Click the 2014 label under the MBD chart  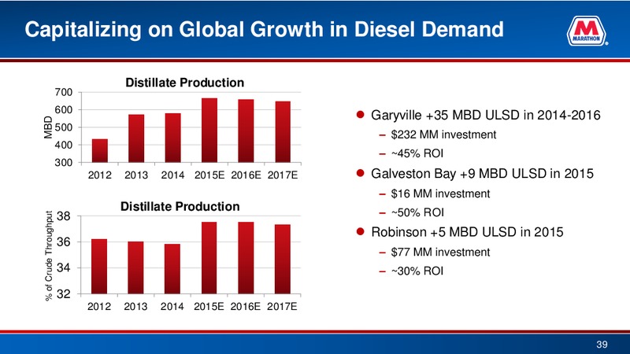click(x=172, y=175)
